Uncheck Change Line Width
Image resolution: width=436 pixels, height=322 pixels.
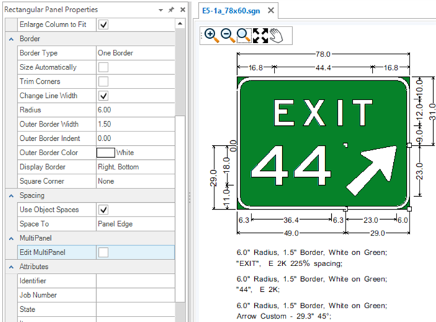[x=104, y=96]
